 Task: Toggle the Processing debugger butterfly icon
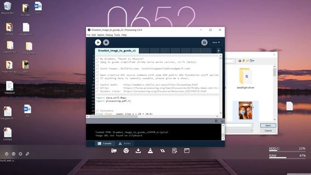point(204,42)
